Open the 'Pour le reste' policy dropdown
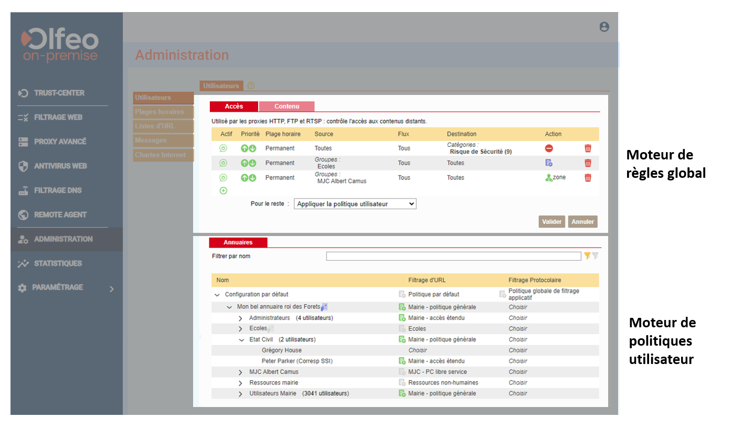Viewport: 732px width, 428px height. pyautogui.click(x=355, y=204)
